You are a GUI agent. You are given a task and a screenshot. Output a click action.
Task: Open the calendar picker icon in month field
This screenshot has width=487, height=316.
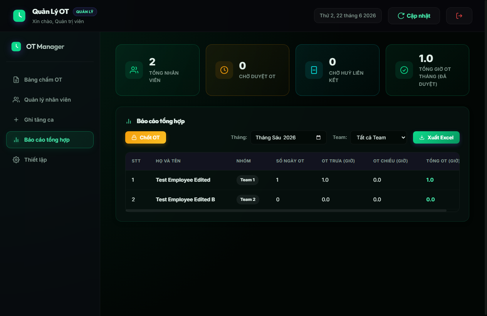(318, 137)
